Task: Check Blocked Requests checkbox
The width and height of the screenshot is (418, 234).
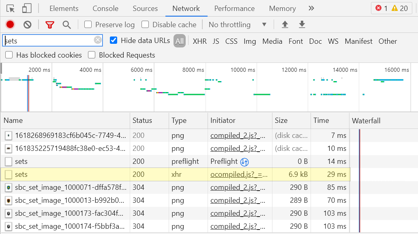Action: (x=92, y=55)
